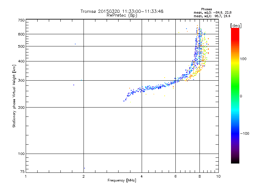257x192 pixels.
Task: Click the colorbar label '-100'
Action: [x=244, y=133]
